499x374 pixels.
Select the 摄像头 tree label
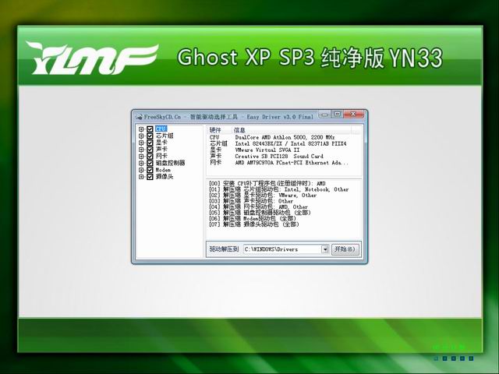[x=165, y=177]
